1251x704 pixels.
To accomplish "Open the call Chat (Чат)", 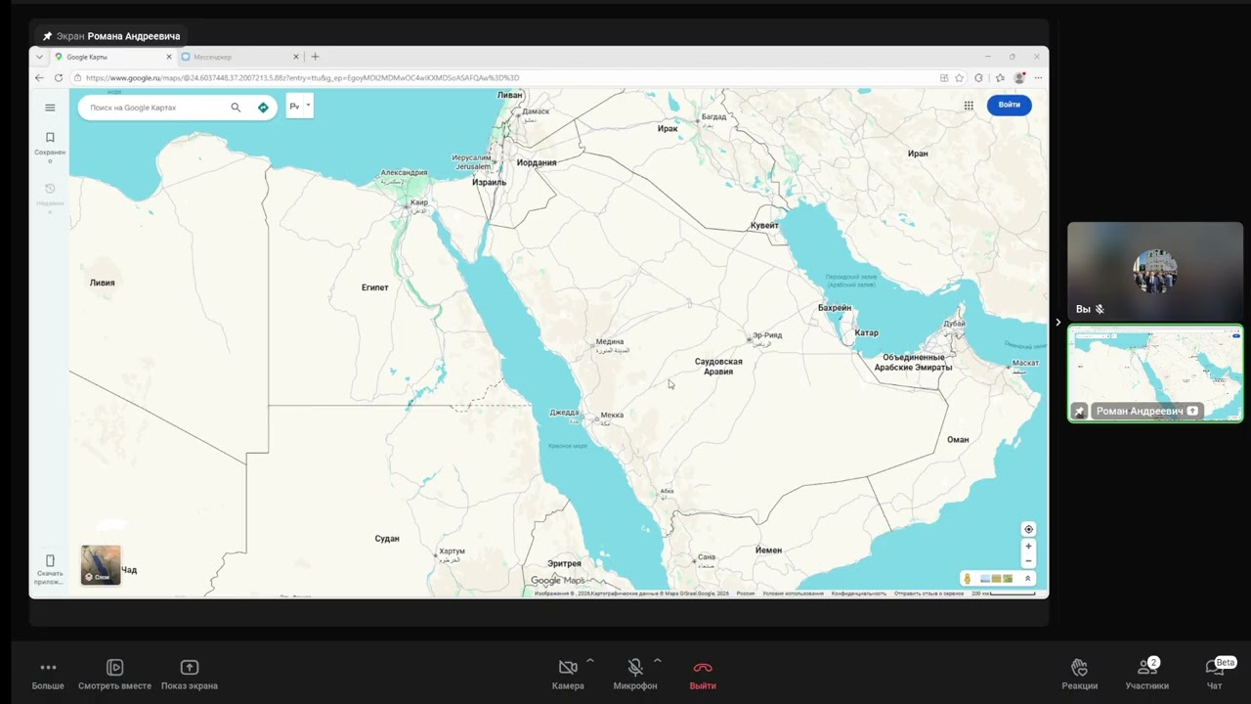I will 1214,674.
